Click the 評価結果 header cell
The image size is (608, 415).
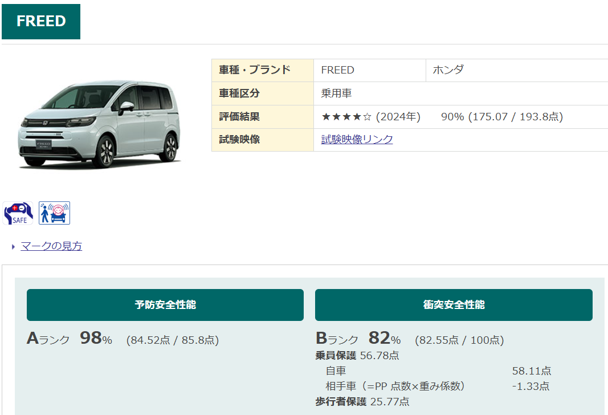click(x=263, y=117)
